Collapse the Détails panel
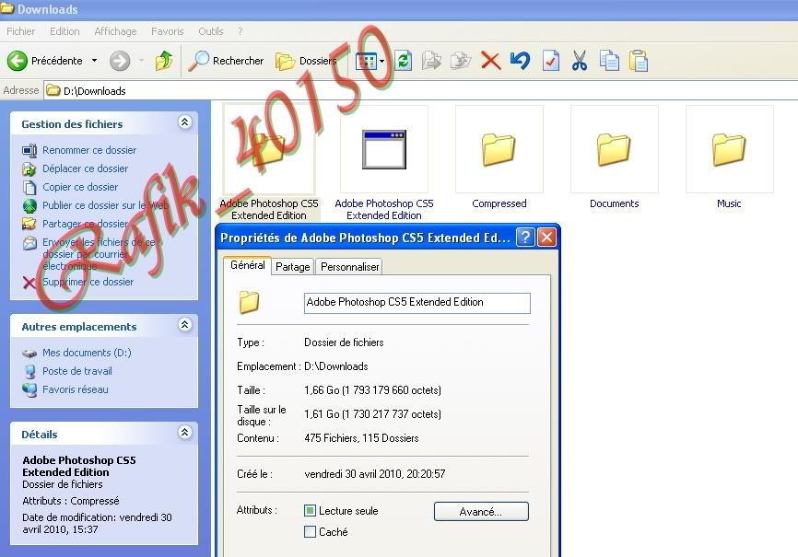This screenshot has width=798, height=557. pyautogui.click(x=184, y=433)
